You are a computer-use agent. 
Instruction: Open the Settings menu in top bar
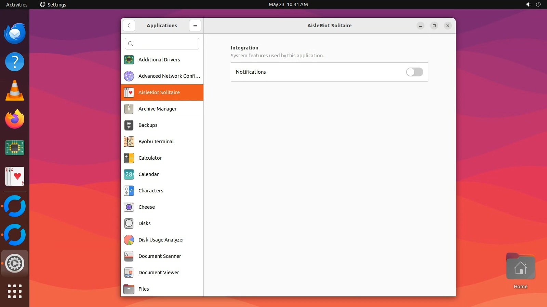(x=53, y=4)
